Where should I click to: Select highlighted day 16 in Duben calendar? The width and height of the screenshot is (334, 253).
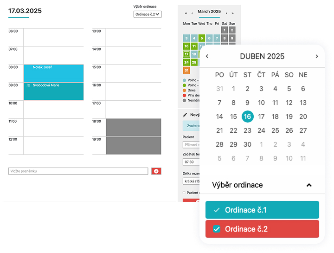click(247, 117)
